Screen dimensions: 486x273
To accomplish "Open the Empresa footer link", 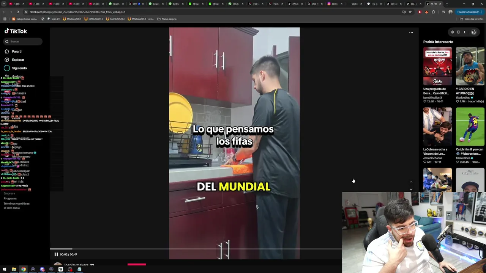I will (x=9, y=193).
